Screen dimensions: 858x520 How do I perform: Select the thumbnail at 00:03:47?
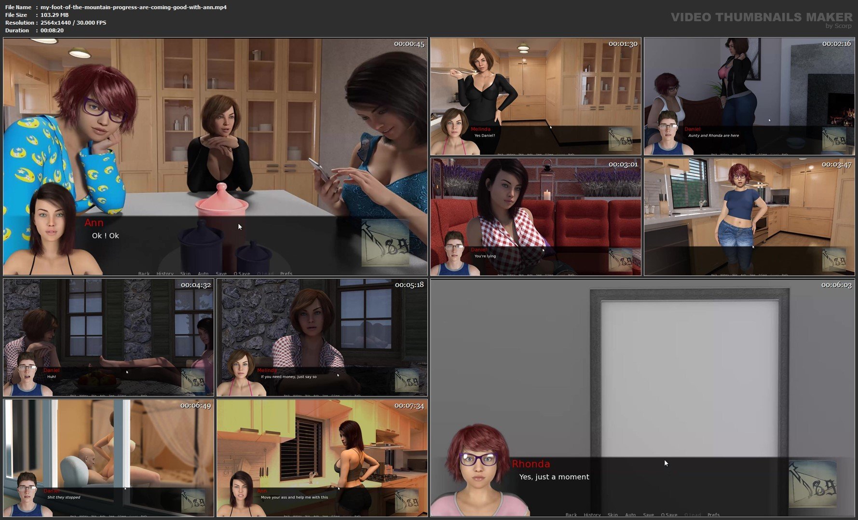pyautogui.click(x=749, y=217)
